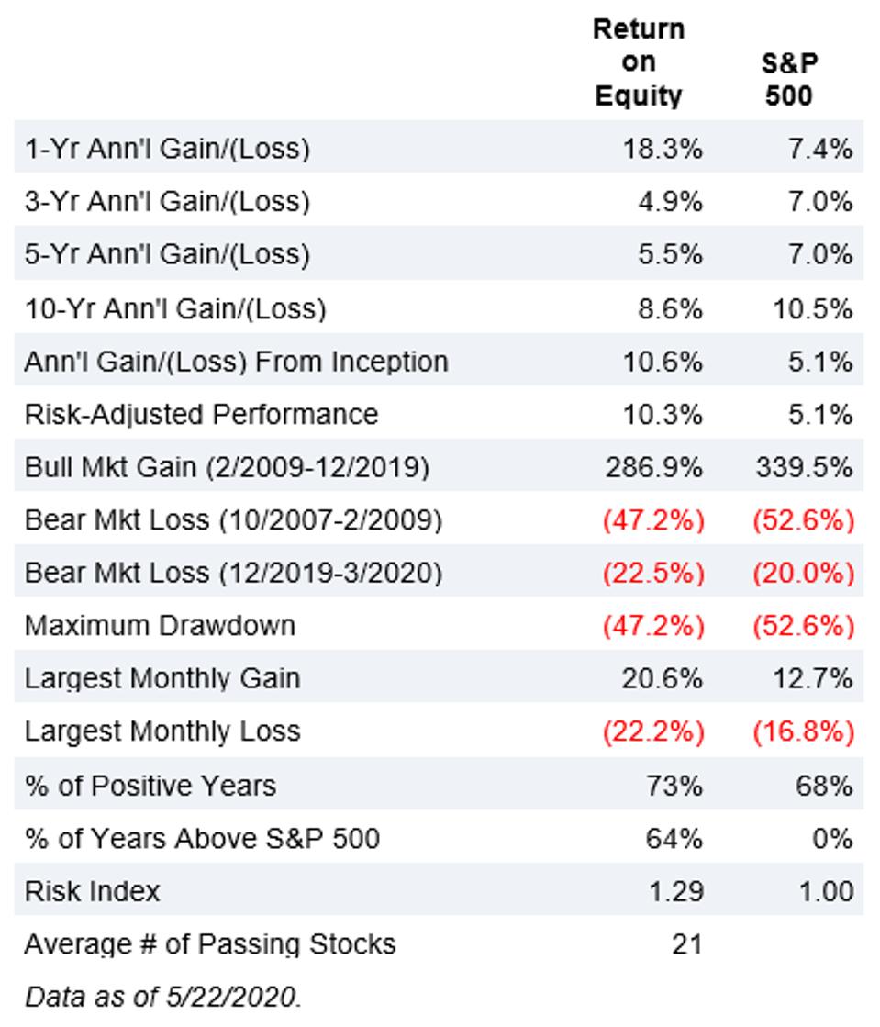Select "Ann'l Gain/(Loss) From Inception" row label
Image resolution: width=880 pixels, height=1027 pixels.
pyautogui.click(x=236, y=362)
